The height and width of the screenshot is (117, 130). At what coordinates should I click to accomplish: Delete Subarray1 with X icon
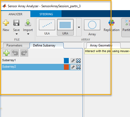(78, 61)
